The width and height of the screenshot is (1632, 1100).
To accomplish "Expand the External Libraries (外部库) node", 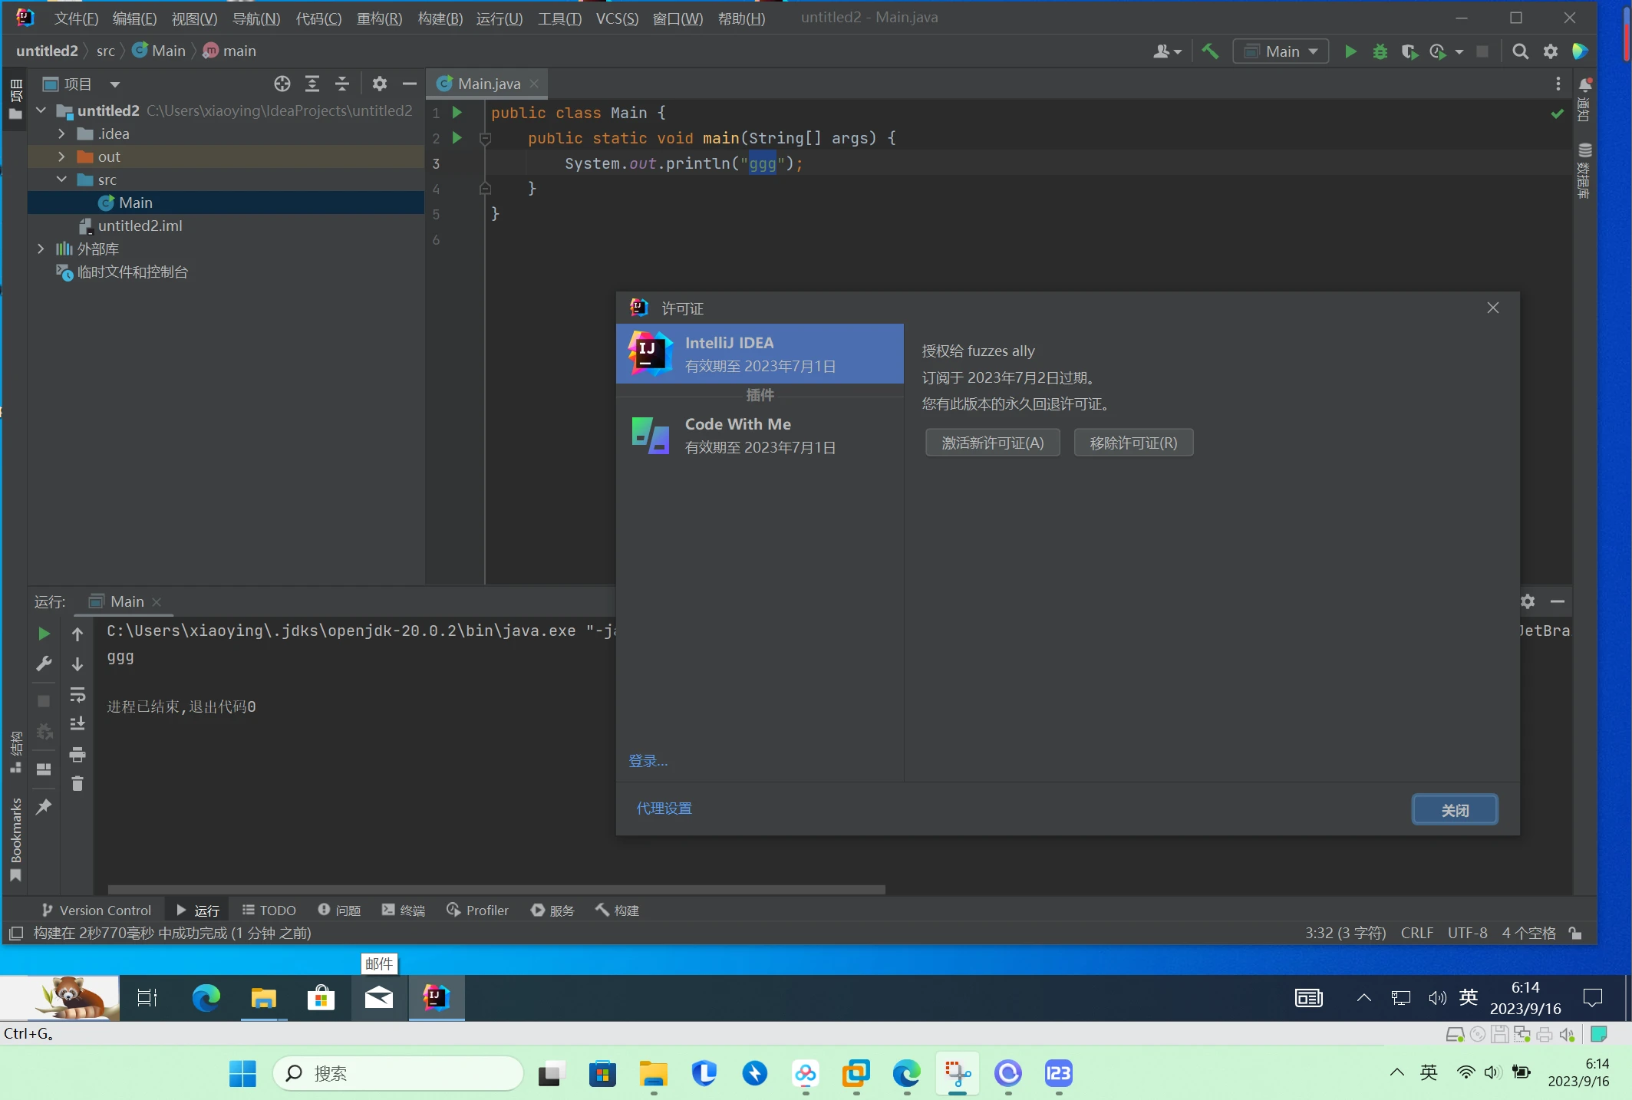I will [x=41, y=249].
